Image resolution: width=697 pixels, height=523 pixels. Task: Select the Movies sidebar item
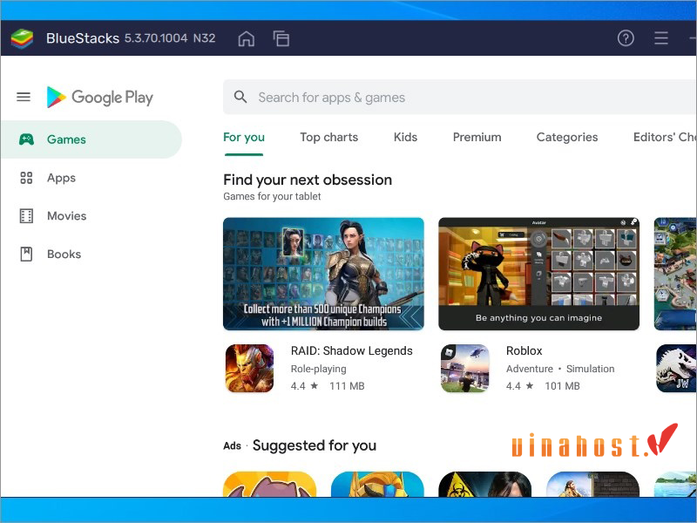pyautogui.click(x=91, y=215)
